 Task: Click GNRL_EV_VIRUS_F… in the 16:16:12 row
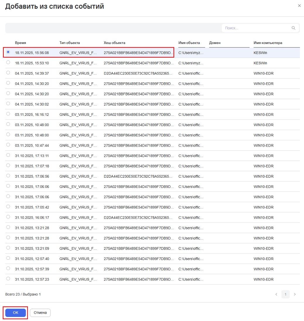78,114
